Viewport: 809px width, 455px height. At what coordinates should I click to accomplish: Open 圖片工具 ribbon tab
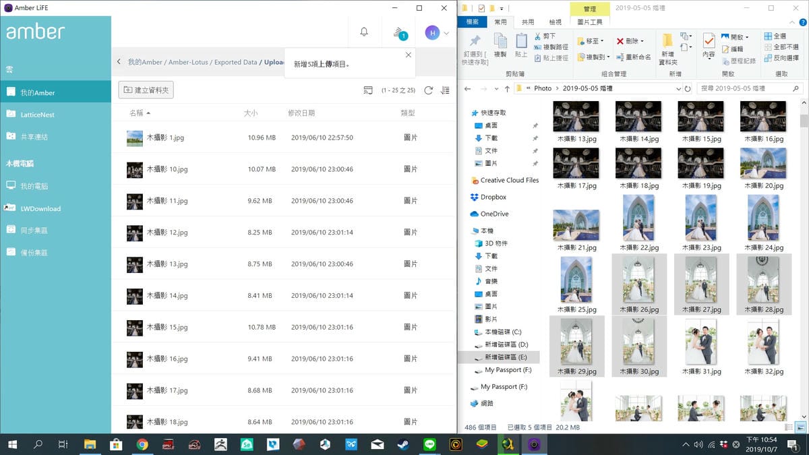click(x=590, y=22)
